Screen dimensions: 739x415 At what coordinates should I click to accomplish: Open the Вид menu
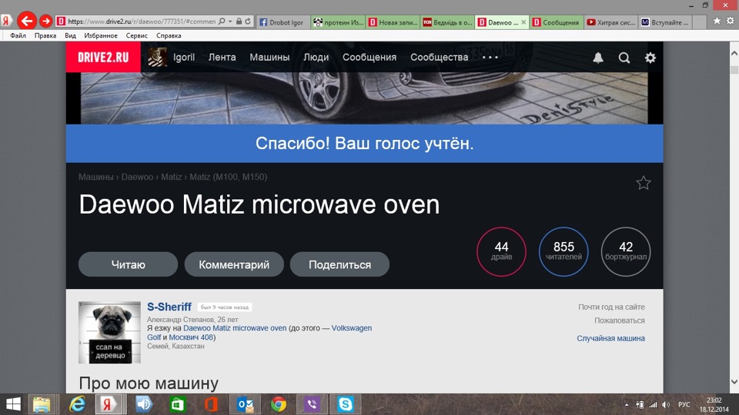pos(70,35)
